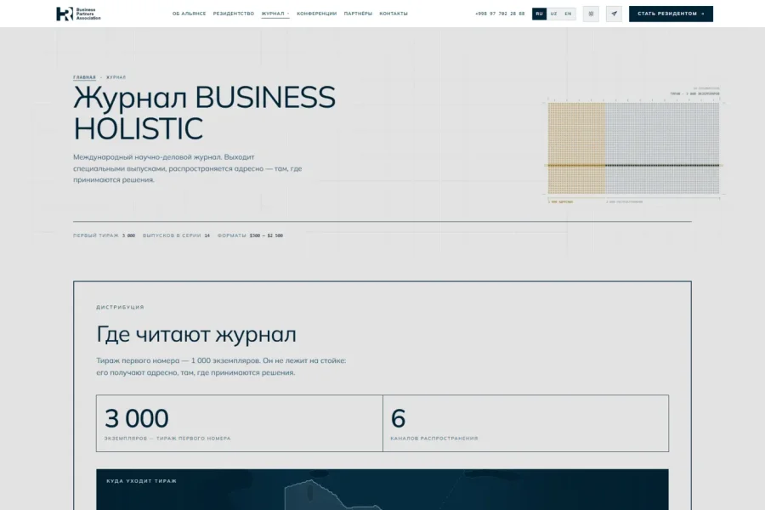The image size is (765, 510).
Task: Open 'Контакты' navigation item
Action: pyautogui.click(x=394, y=14)
